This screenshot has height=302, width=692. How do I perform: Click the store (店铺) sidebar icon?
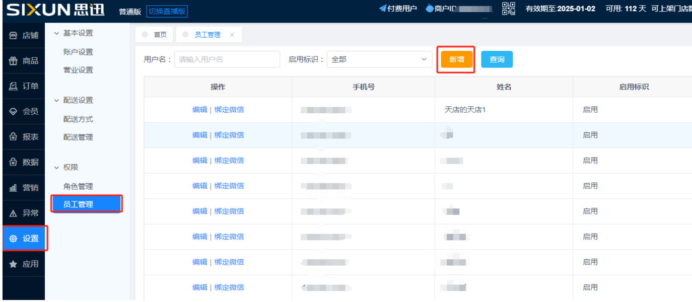(14, 36)
